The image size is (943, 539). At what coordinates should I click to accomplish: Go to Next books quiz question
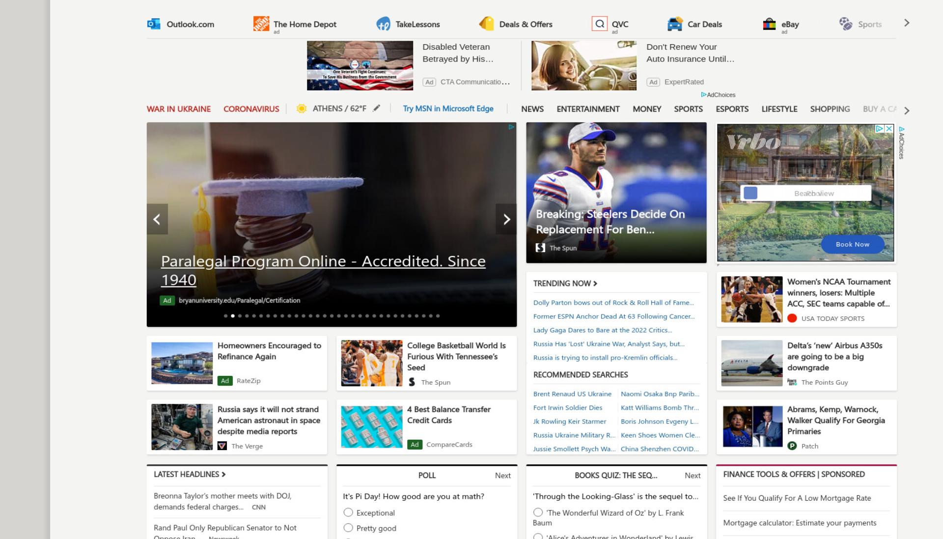tap(693, 475)
